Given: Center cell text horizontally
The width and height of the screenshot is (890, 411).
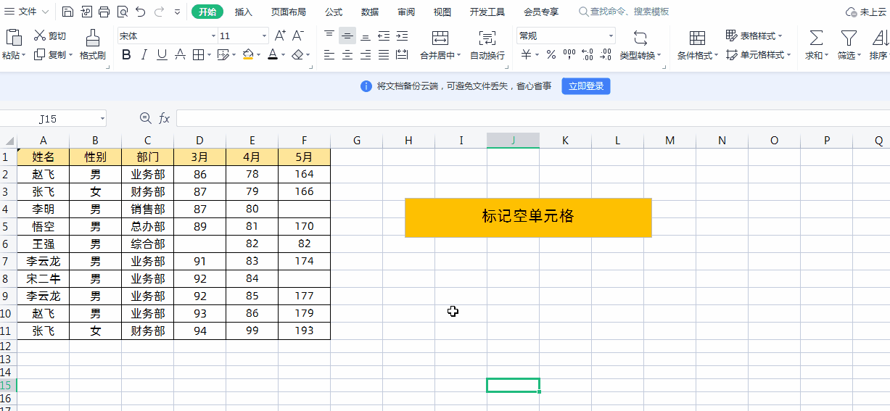Looking at the screenshot, I should [x=347, y=54].
